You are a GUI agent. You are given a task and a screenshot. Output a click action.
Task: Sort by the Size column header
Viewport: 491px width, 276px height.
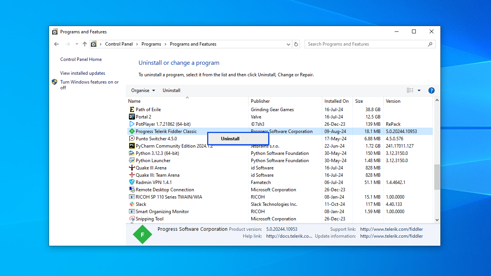(368, 101)
